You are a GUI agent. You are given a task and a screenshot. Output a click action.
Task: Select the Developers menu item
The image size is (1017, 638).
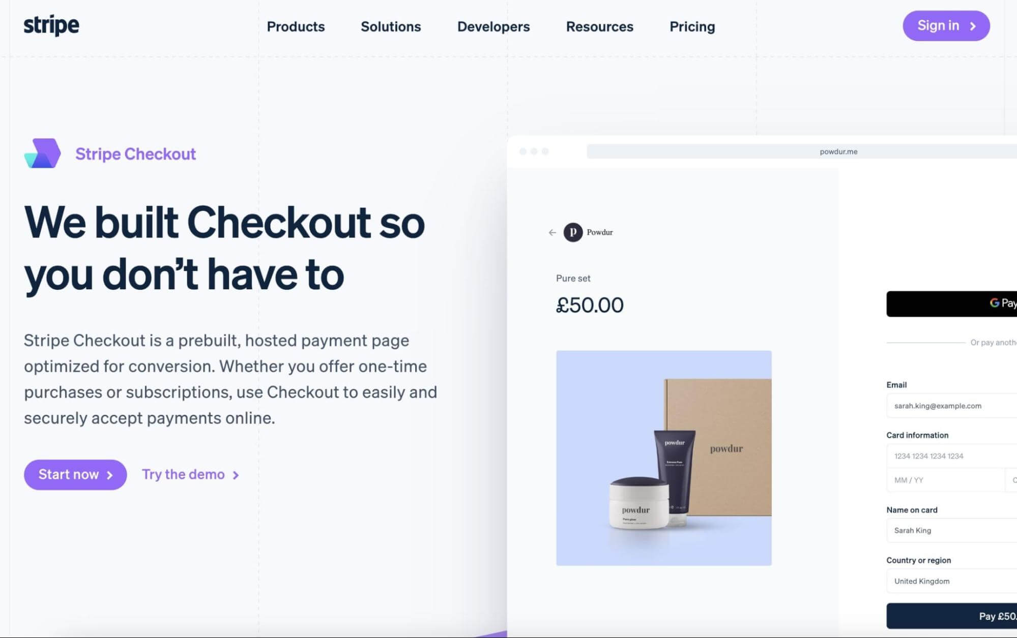click(x=492, y=26)
